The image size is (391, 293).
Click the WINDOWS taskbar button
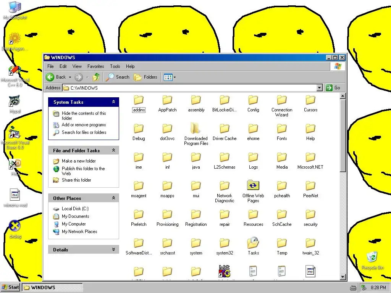(x=52, y=287)
